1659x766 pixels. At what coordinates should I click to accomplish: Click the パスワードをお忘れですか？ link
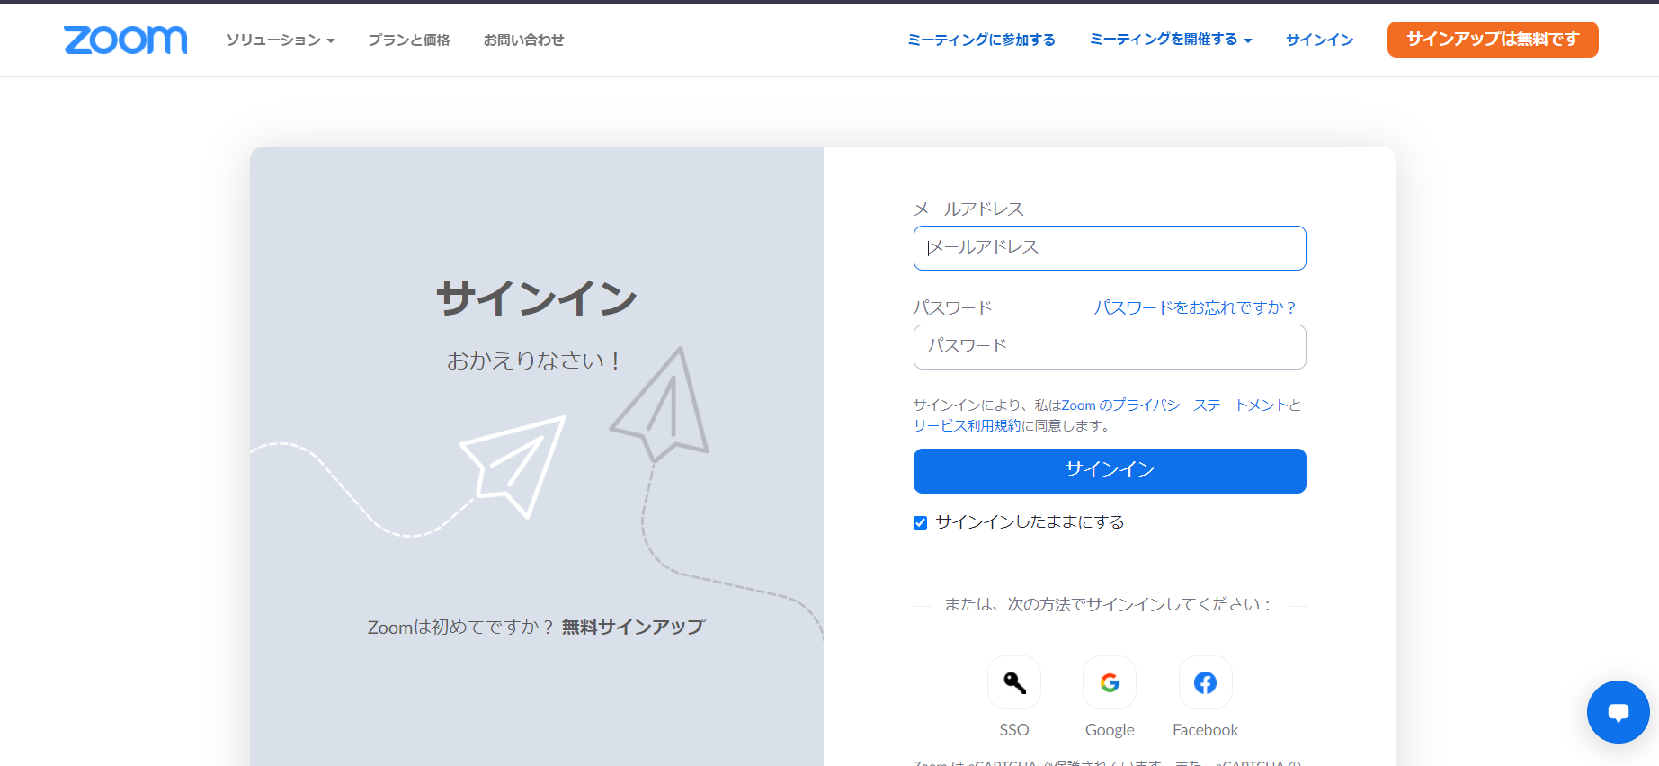coord(1194,307)
